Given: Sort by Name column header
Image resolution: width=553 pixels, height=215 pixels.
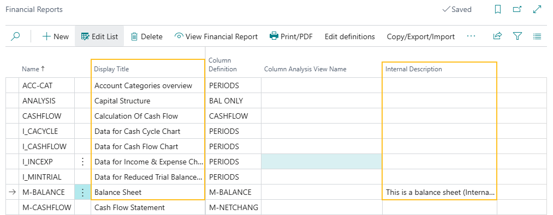Looking at the screenshot, I should (x=33, y=69).
